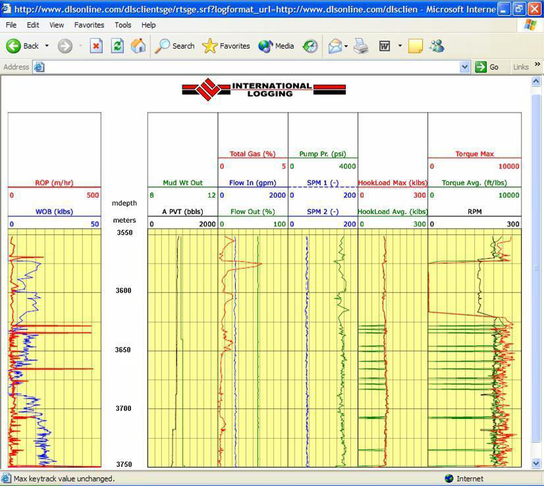Open the Favorites menu

click(89, 25)
